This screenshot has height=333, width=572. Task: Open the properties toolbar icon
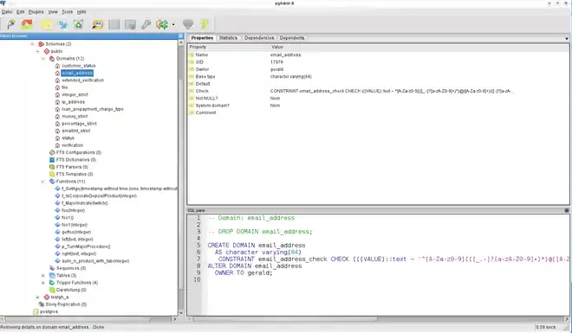point(47,24)
